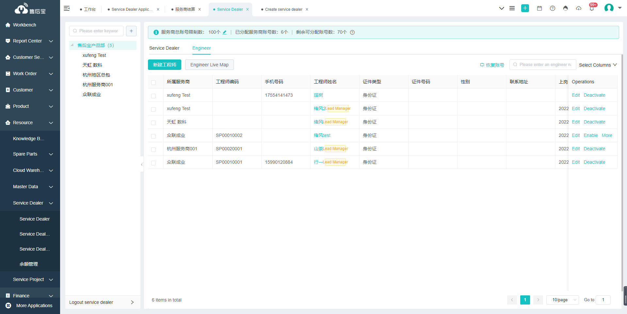Open the tab list chevron in header
Image resolution: width=627 pixels, height=314 pixels.
pos(502,8)
